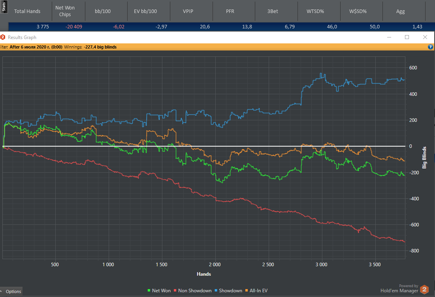The image size is (435, 297).
Task: Toggle the Showdown legend entry
Action: [228, 291]
